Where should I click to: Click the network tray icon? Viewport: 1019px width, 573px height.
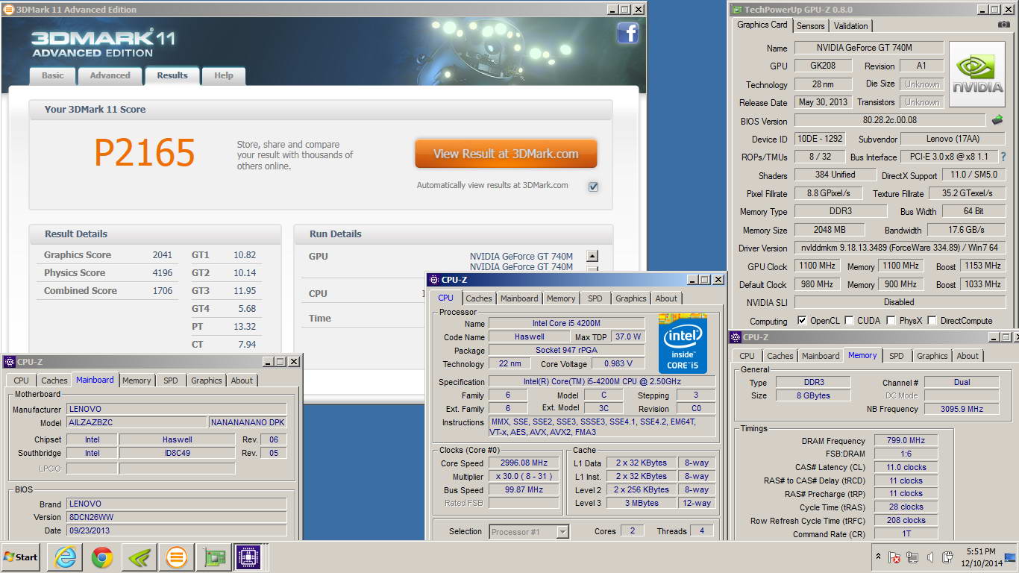tap(912, 557)
